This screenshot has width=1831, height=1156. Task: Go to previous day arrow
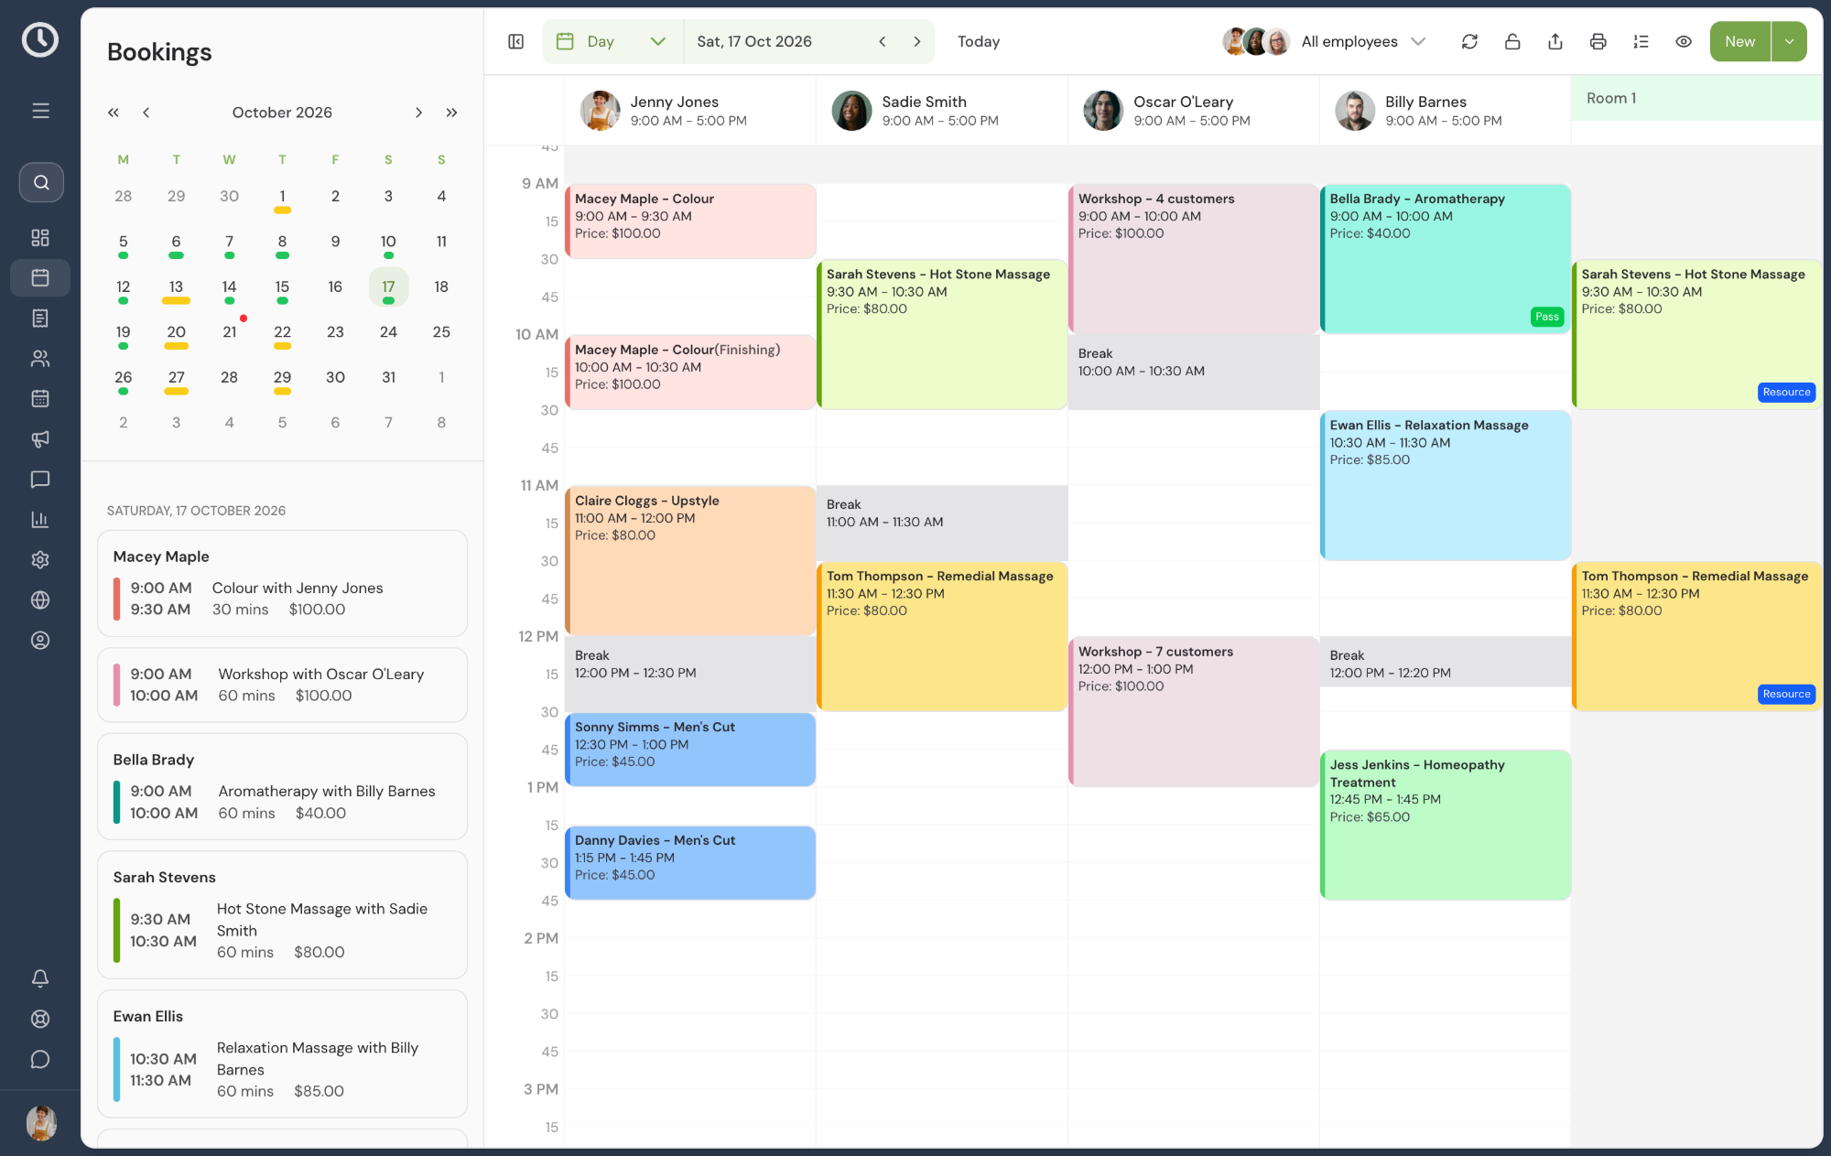883,41
